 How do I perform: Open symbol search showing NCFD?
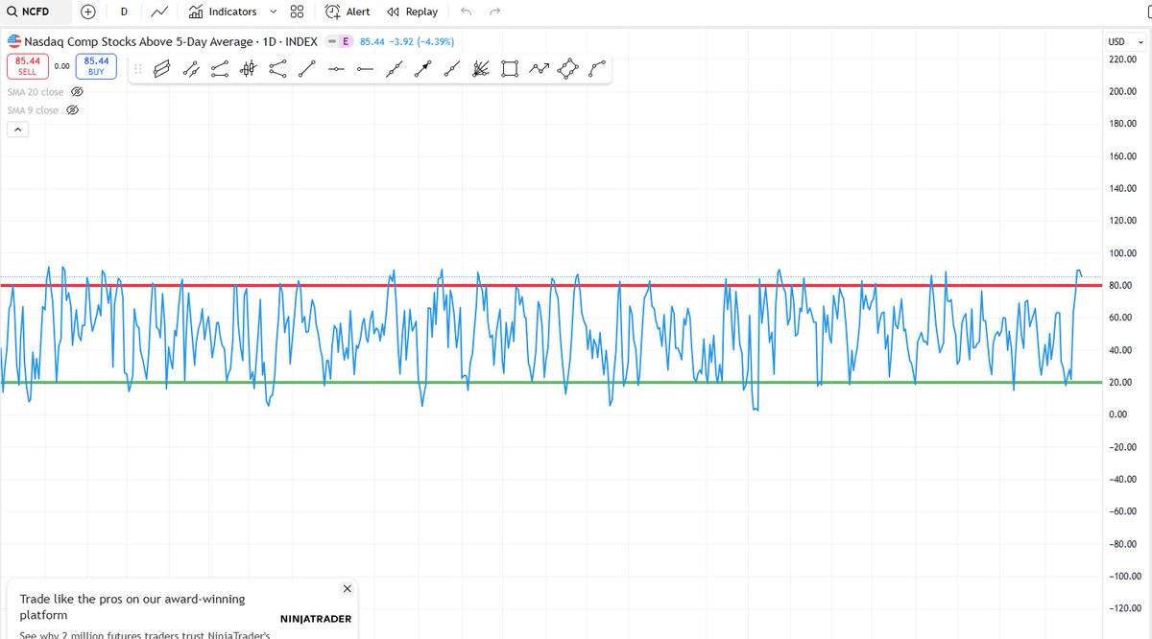pos(36,12)
